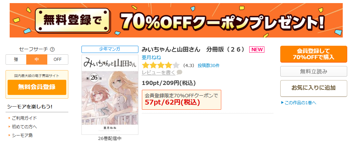Click 会員登録して70%OFFで購入 button
The width and height of the screenshot is (350, 141).
tap(314, 54)
